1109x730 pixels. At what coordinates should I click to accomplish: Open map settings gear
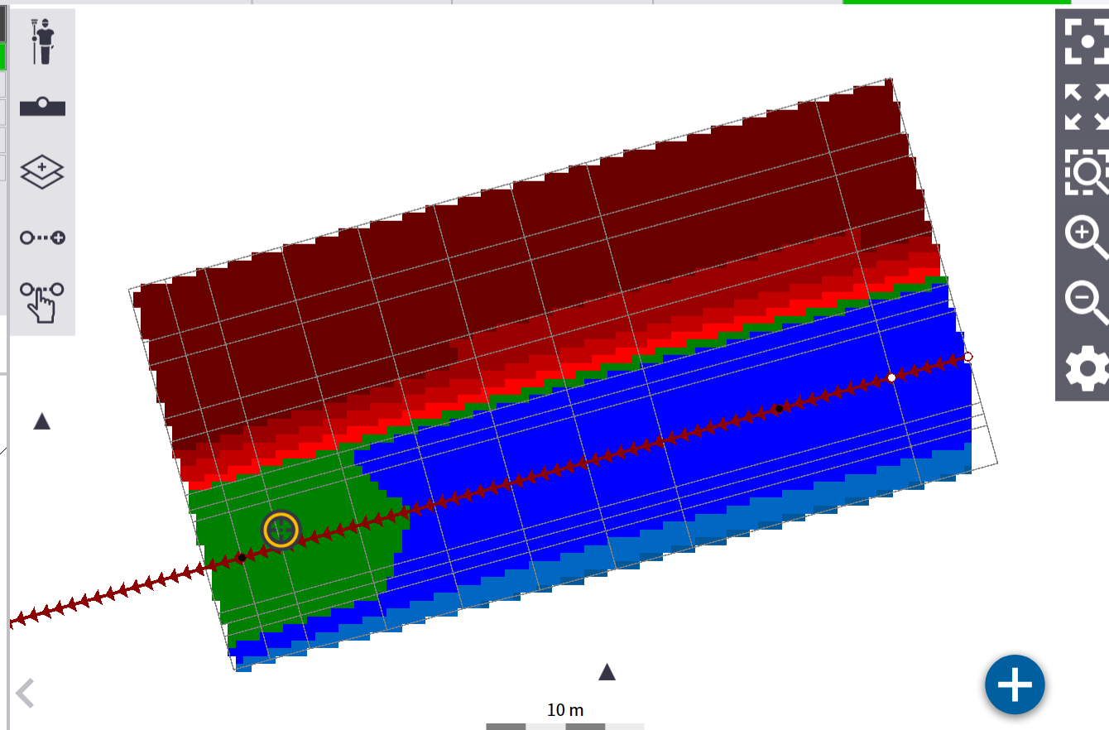click(x=1084, y=368)
